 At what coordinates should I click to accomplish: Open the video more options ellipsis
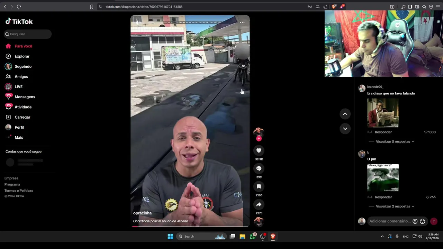click(x=242, y=22)
